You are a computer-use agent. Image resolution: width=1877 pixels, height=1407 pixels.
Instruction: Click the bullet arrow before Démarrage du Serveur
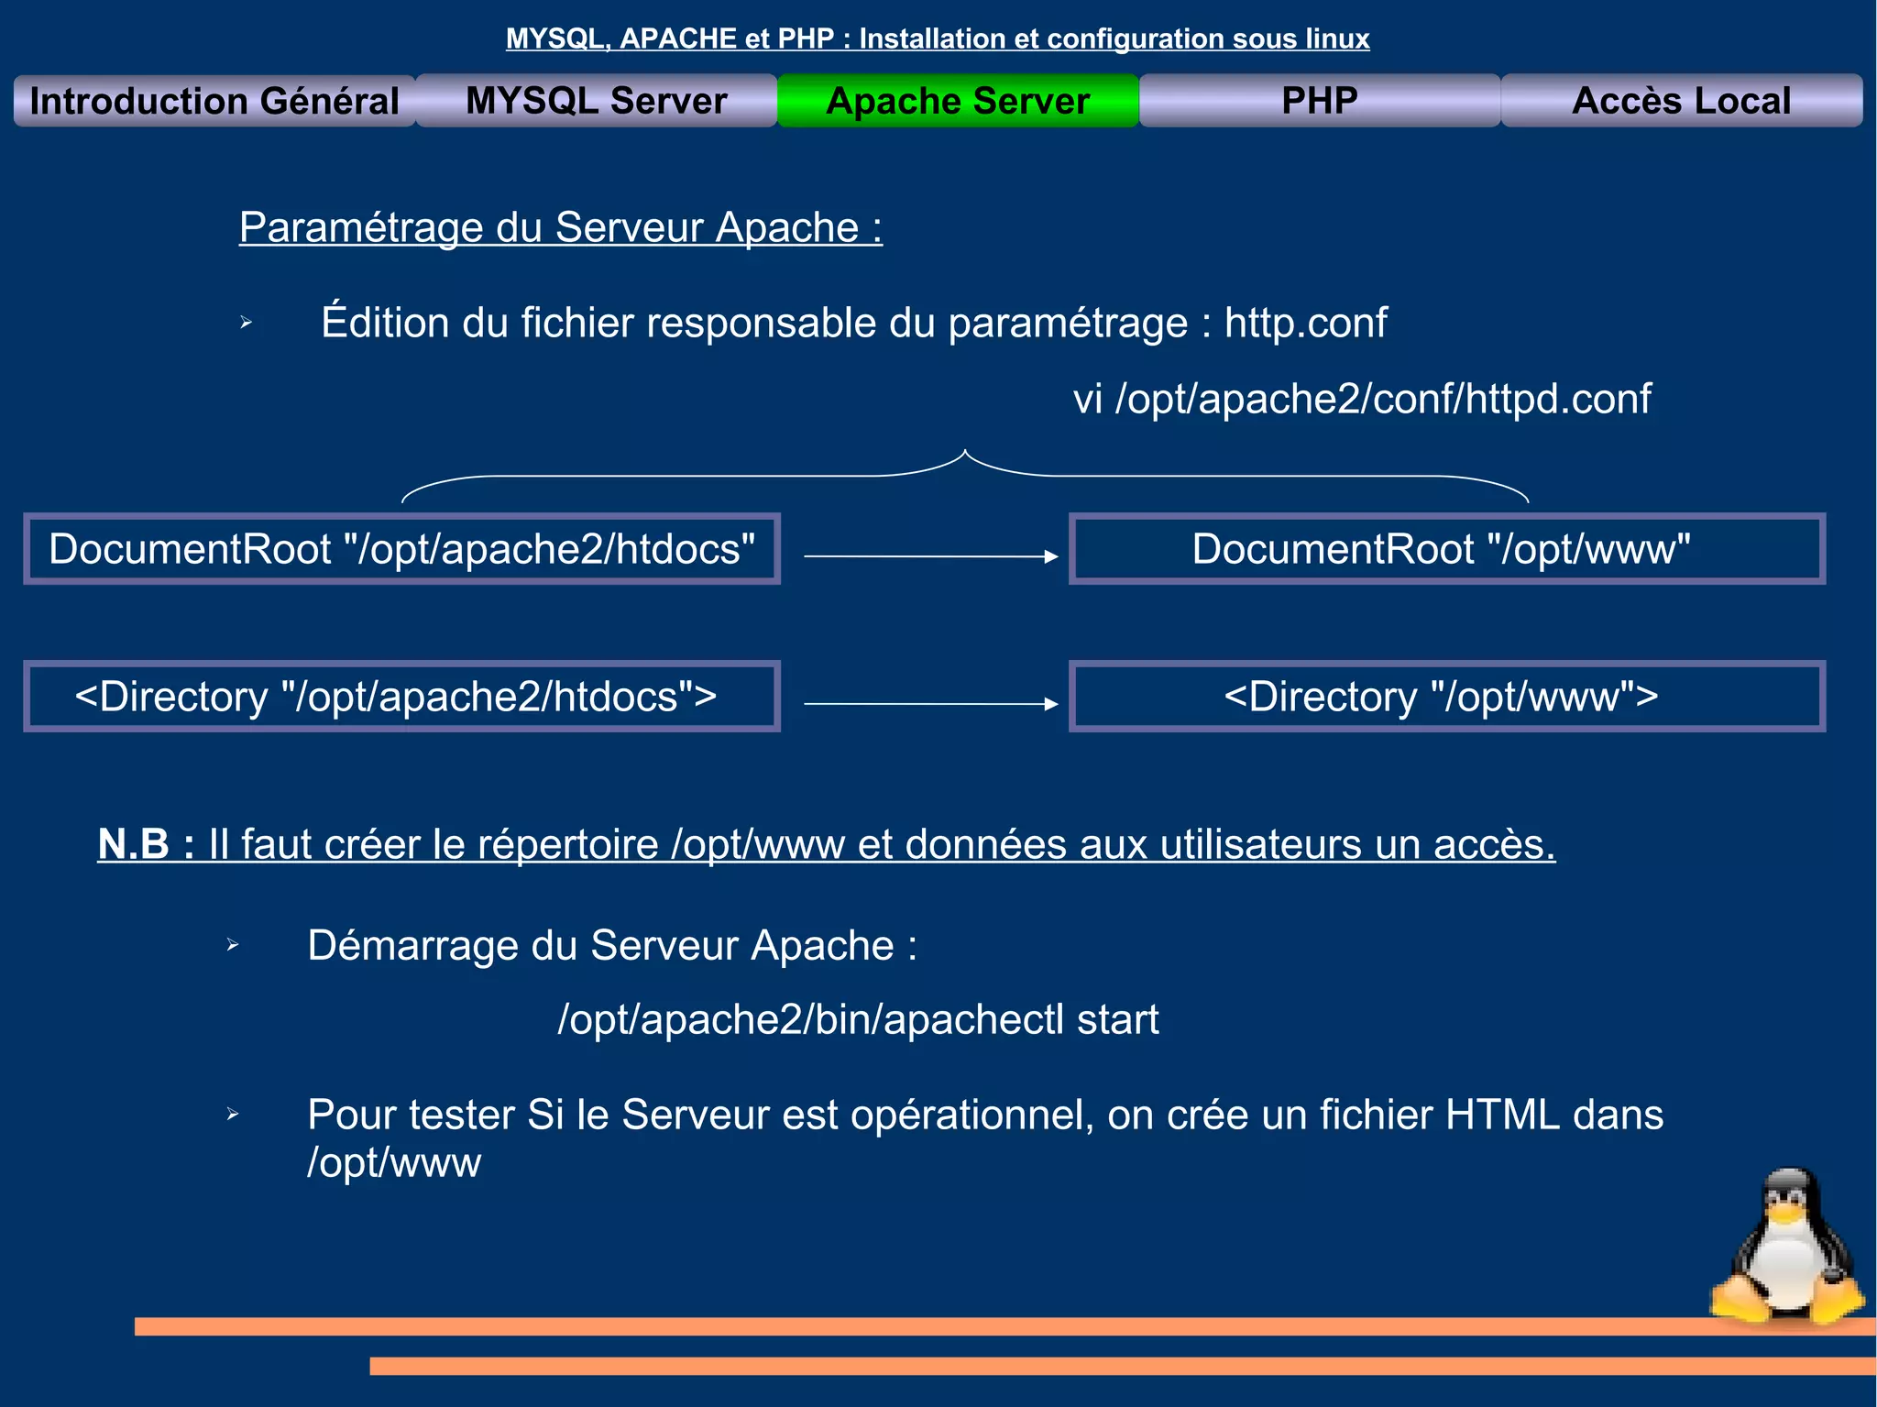(x=233, y=944)
